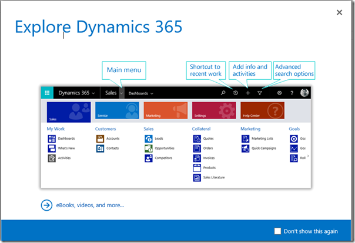The height and width of the screenshot is (243, 355).
Task: Click the What's New icon
Action: (x=52, y=148)
